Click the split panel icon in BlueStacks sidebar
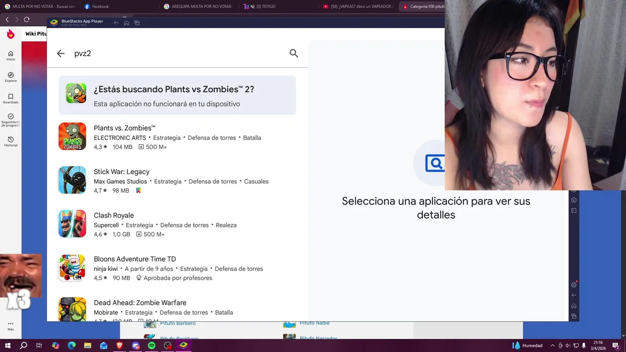 click(574, 211)
